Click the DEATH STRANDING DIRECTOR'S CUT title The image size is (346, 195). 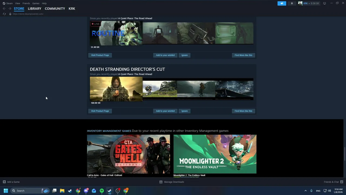click(127, 69)
